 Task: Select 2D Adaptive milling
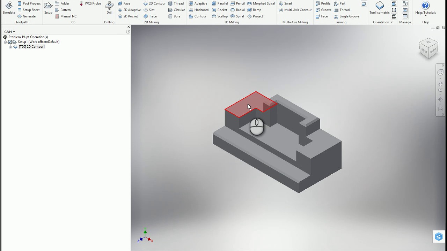(129, 10)
